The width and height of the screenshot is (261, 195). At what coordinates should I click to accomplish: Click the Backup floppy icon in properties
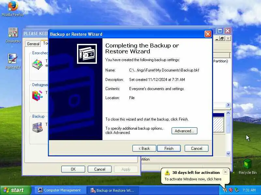(x=38, y=127)
